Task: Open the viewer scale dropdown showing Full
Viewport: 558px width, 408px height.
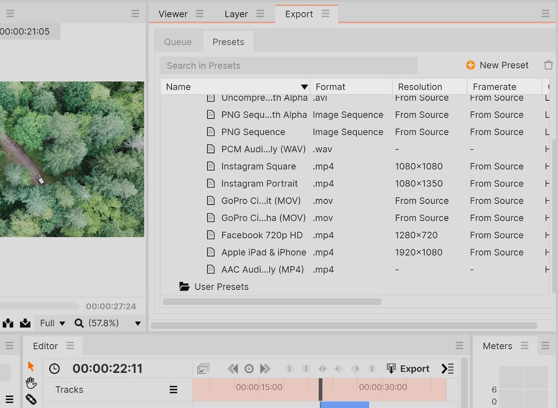Action: 52,322
